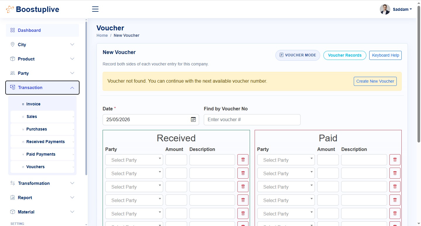
Task: Expand the City menu chevron
Action: [x=72, y=44]
